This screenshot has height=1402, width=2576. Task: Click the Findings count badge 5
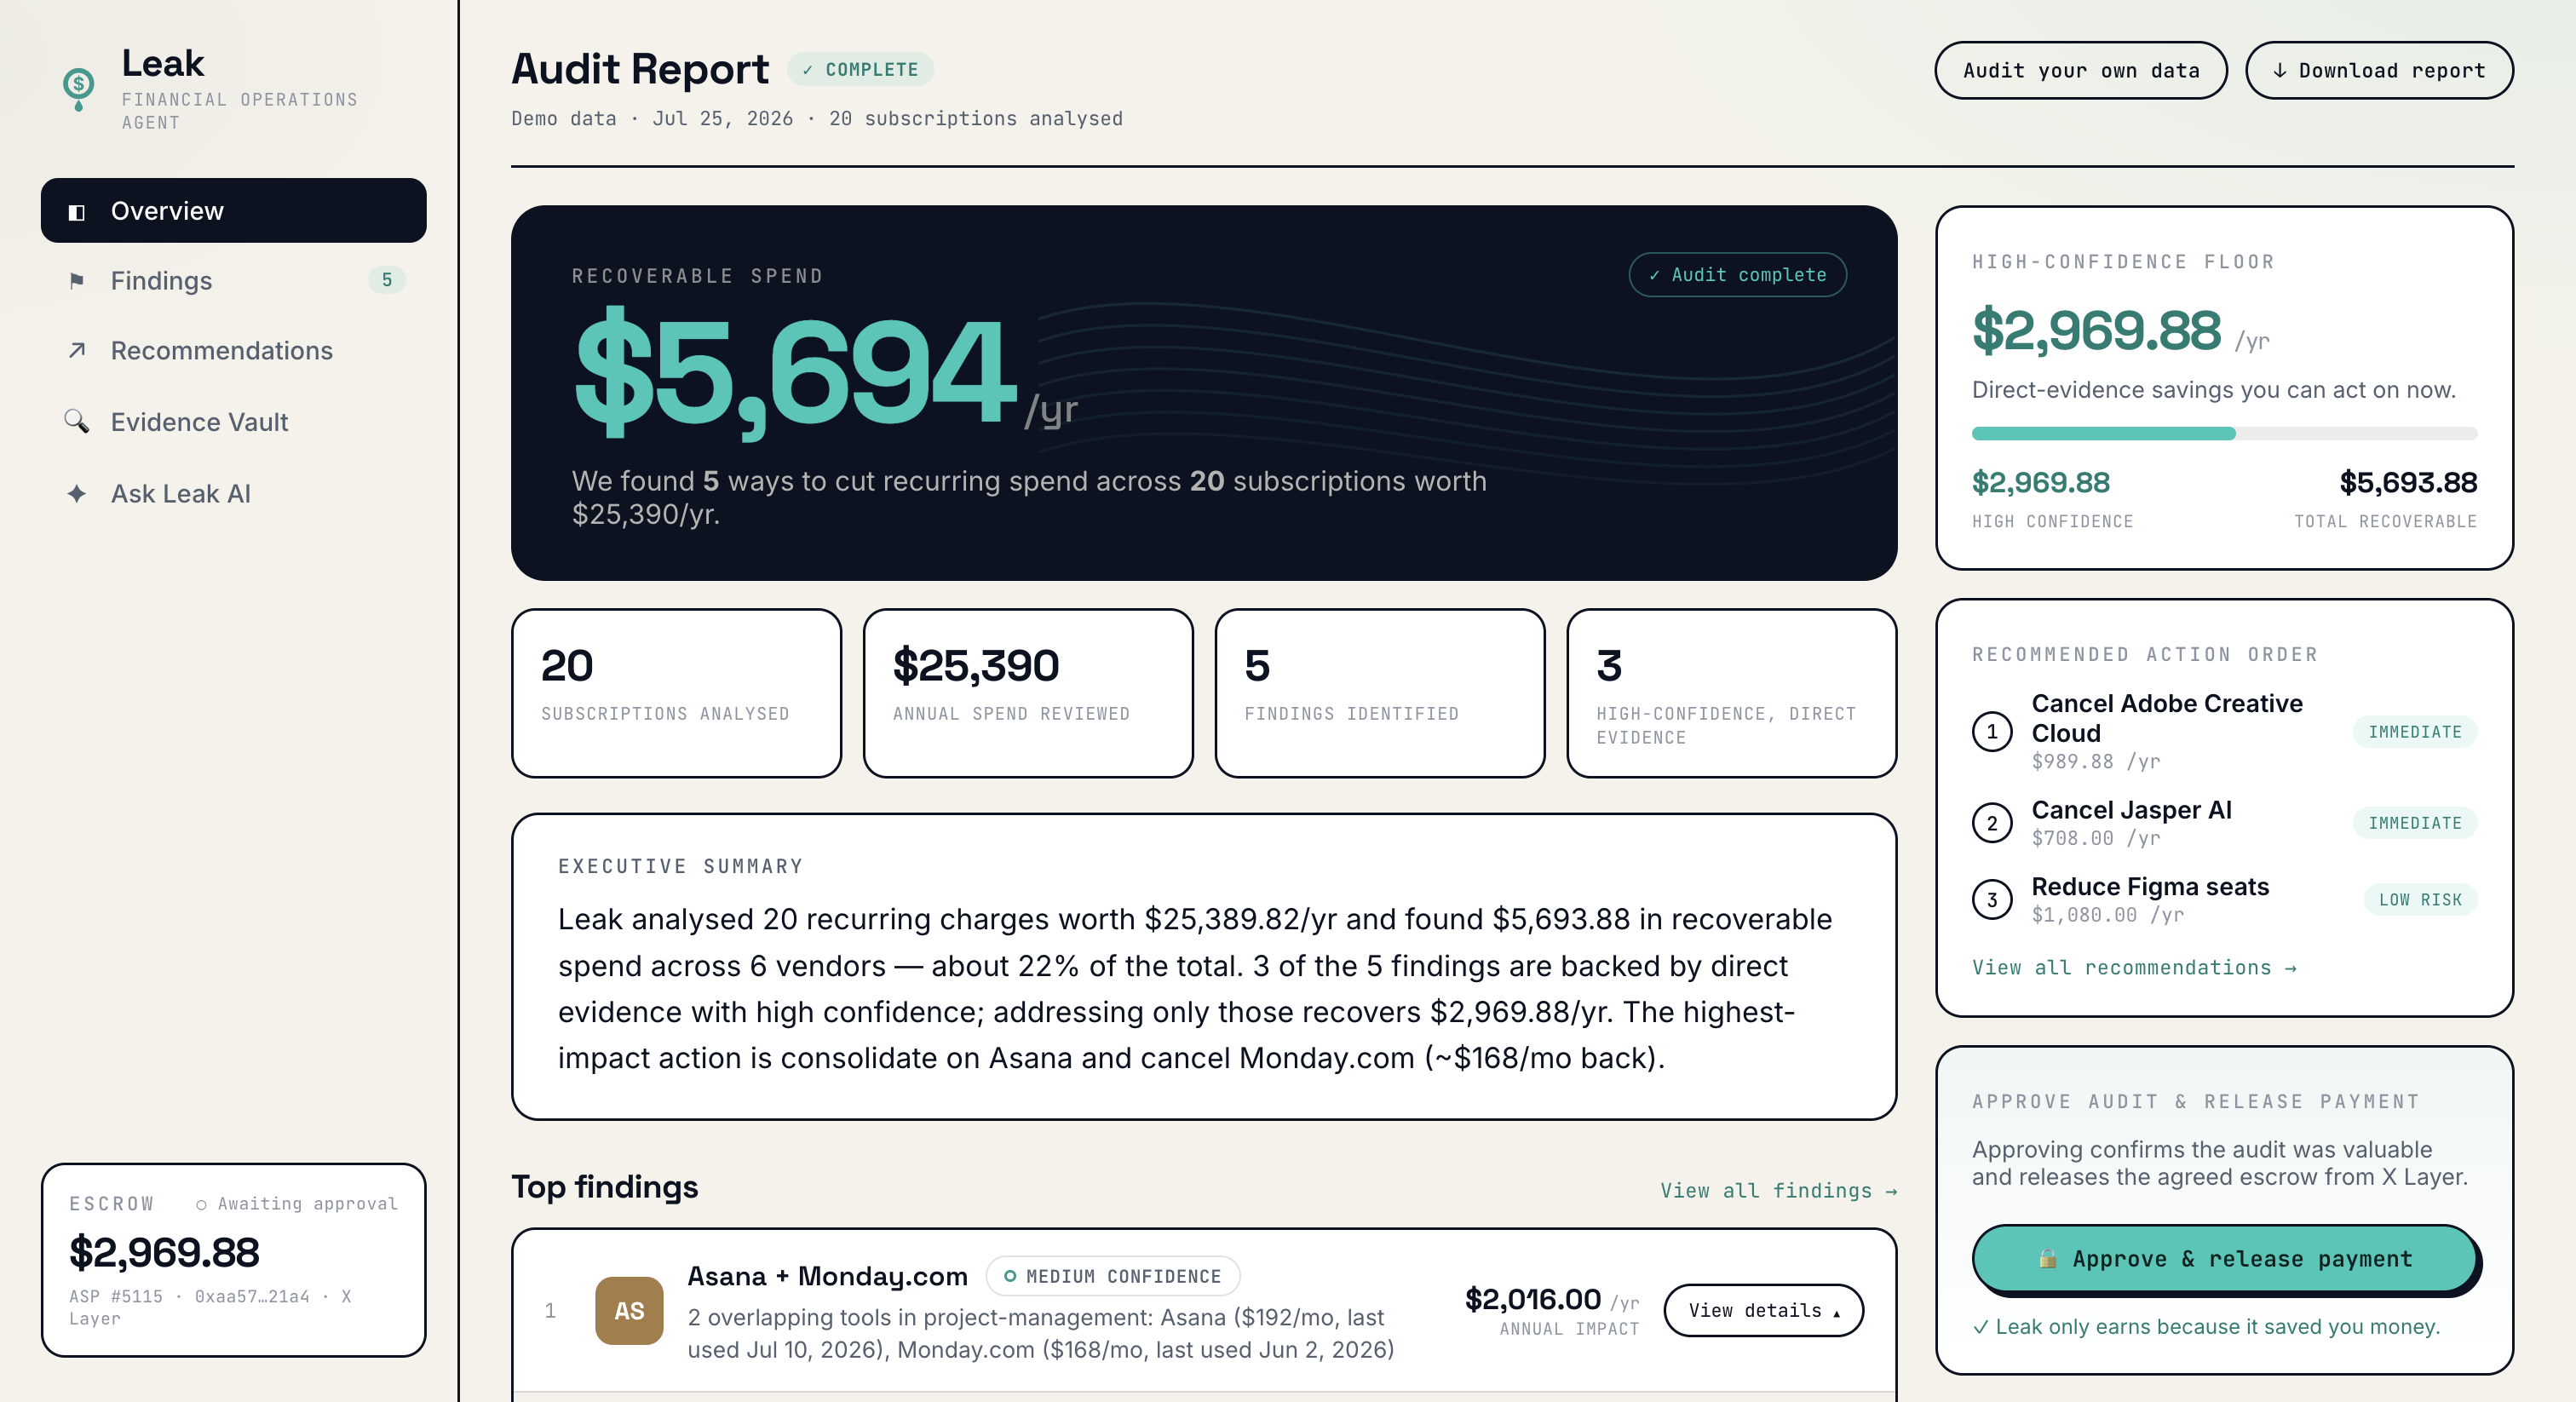[387, 280]
